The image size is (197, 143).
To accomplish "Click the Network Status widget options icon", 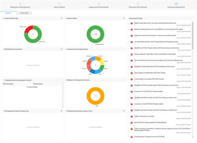I will click(x=124, y=18).
